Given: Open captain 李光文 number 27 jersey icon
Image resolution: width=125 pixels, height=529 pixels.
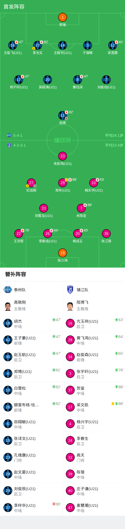Looking at the screenshot, I should 38,45.
